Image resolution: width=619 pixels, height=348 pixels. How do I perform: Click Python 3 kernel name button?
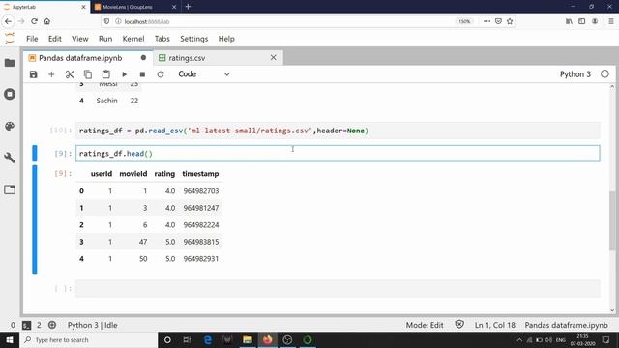click(x=575, y=74)
